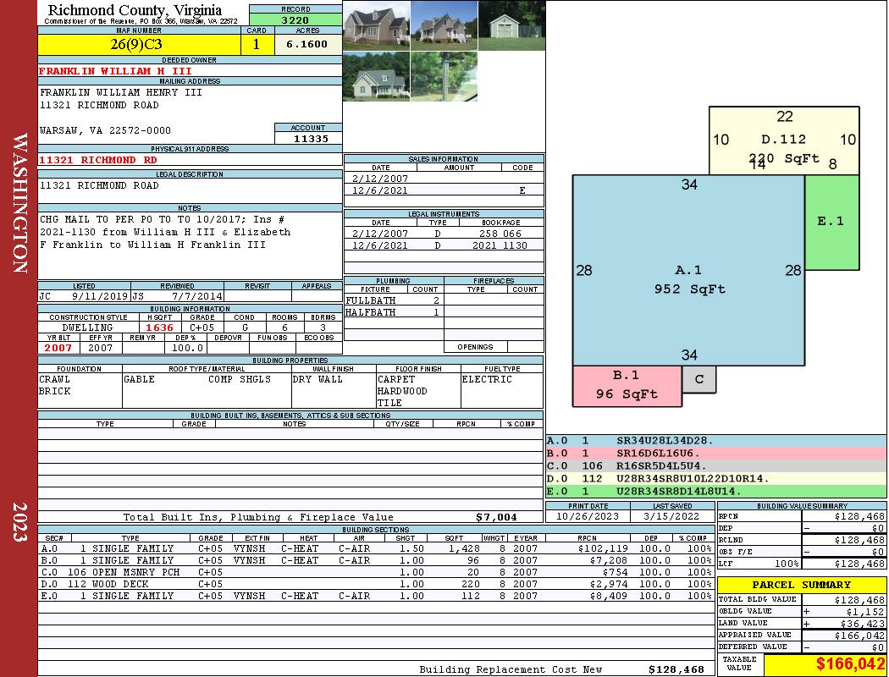This screenshot has height=677, width=889.
Task: Click the front-view house photo thumbnail
Action: click(x=377, y=25)
